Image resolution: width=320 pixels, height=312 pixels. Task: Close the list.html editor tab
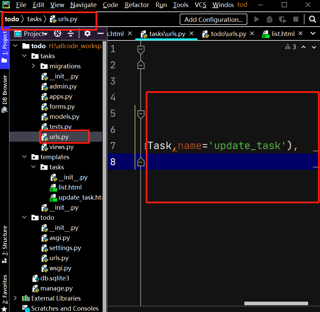(x=300, y=33)
